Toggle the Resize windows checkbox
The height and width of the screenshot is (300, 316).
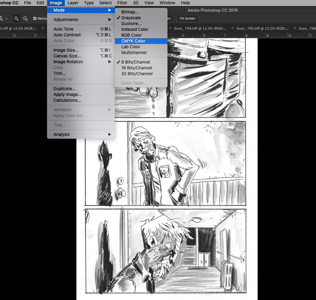click(x=35, y=19)
